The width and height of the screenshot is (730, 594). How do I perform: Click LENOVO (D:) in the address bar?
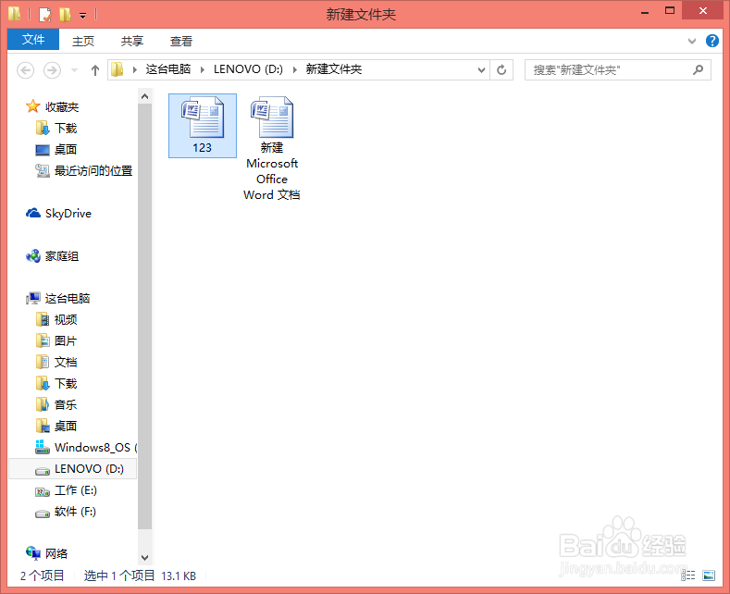tap(248, 69)
